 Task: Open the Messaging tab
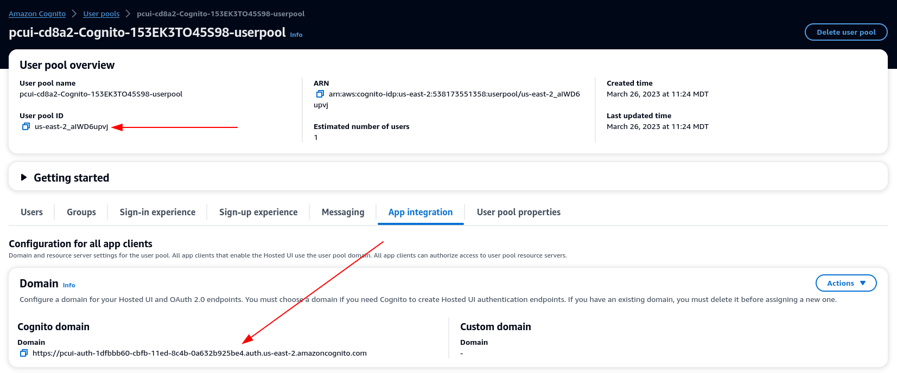(x=342, y=212)
